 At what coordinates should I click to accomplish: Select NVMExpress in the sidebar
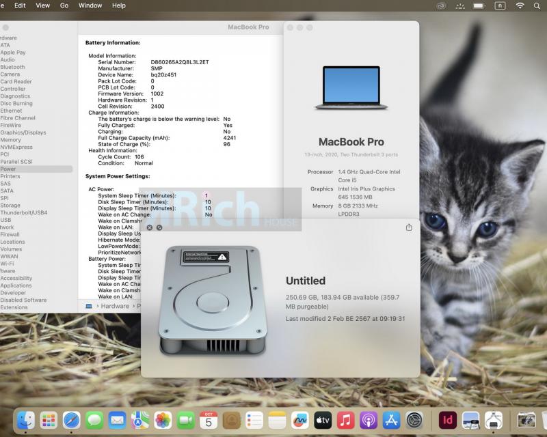tap(16, 147)
